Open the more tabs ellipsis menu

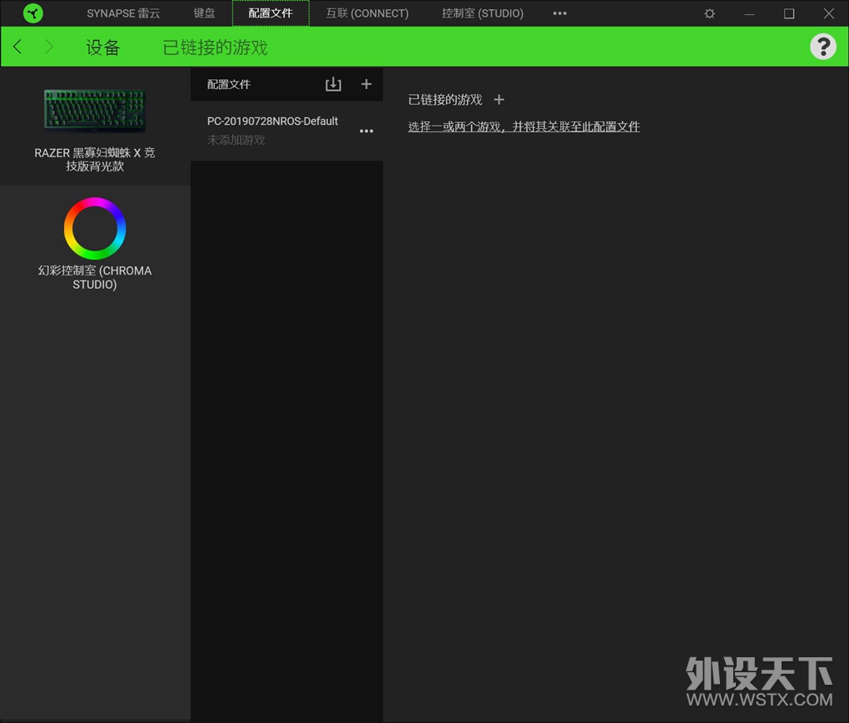(x=560, y=13)
